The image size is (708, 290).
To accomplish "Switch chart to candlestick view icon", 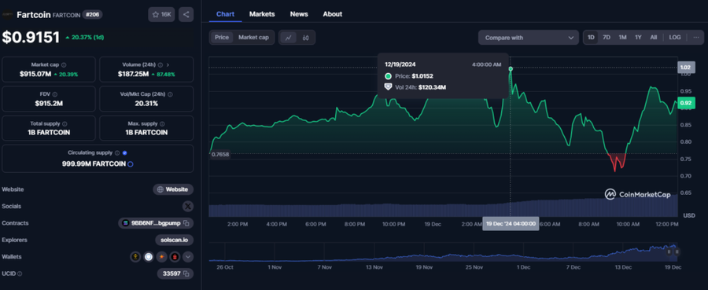I will coord(306,38).
